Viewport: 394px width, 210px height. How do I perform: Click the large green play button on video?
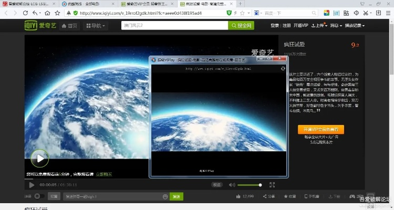click(39, 158)
